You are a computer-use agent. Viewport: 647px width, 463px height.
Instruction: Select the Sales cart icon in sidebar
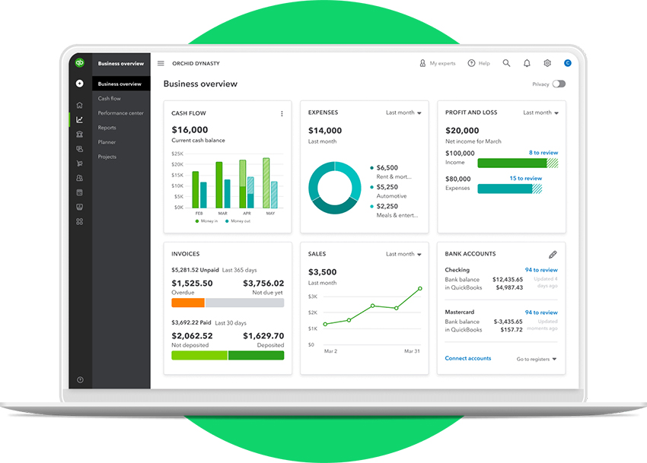point(79,163)
